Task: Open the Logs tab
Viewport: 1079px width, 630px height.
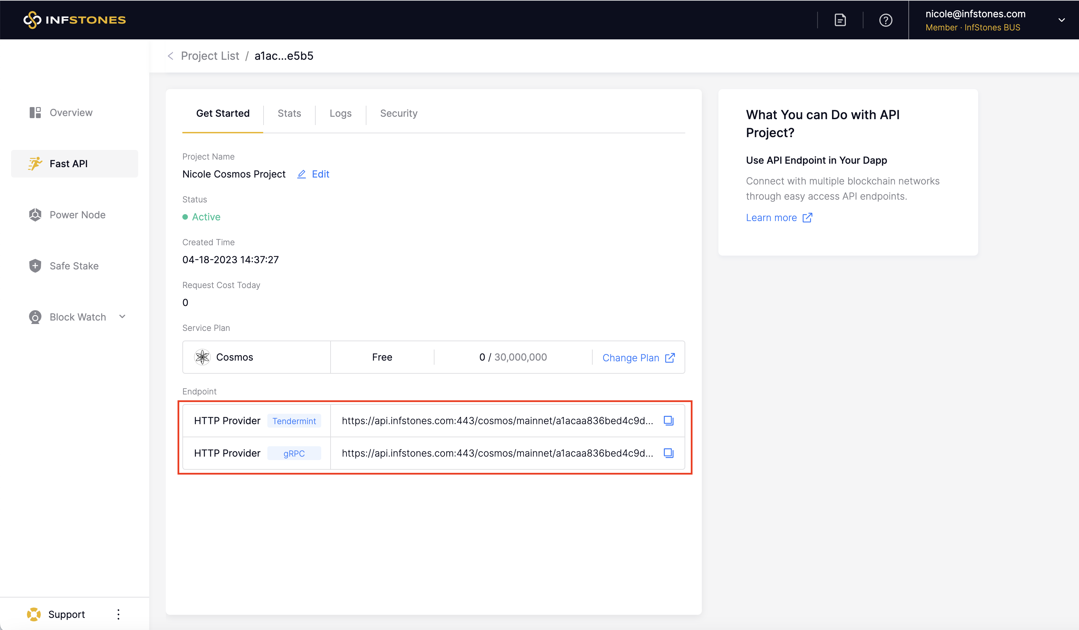Action: tap(340, 114)
